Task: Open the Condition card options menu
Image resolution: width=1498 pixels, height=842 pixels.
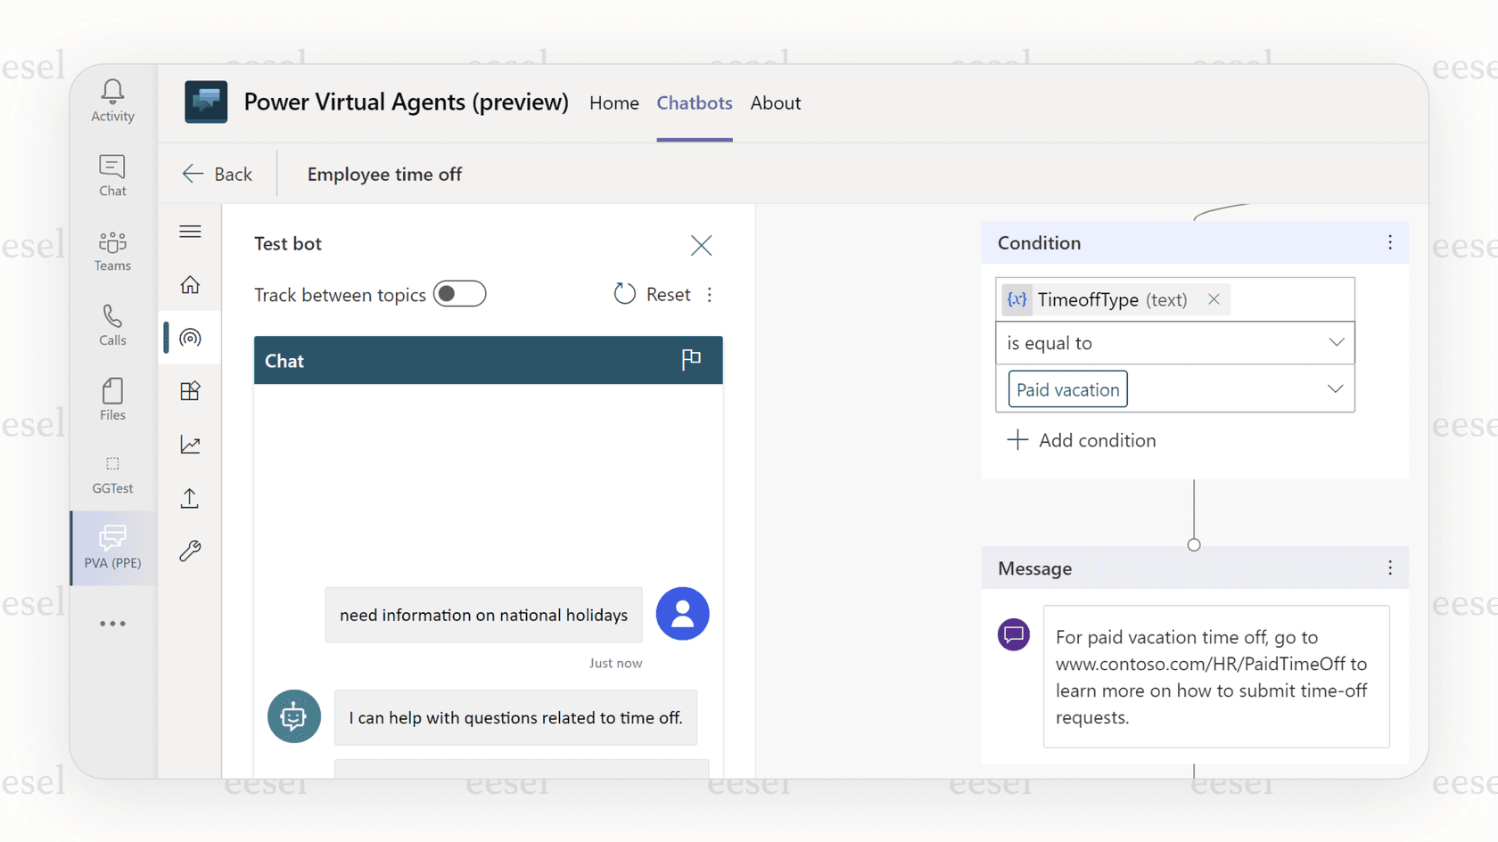Action: coord(1389,242)
